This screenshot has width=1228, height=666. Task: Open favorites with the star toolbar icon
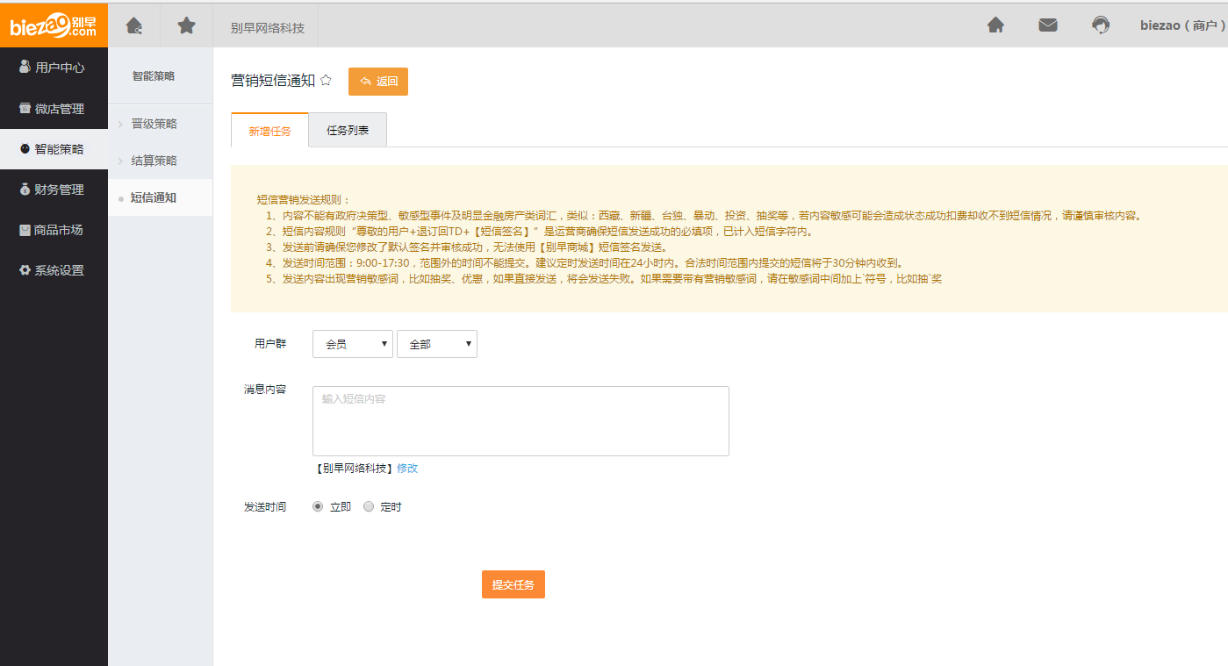coord(186,25)
